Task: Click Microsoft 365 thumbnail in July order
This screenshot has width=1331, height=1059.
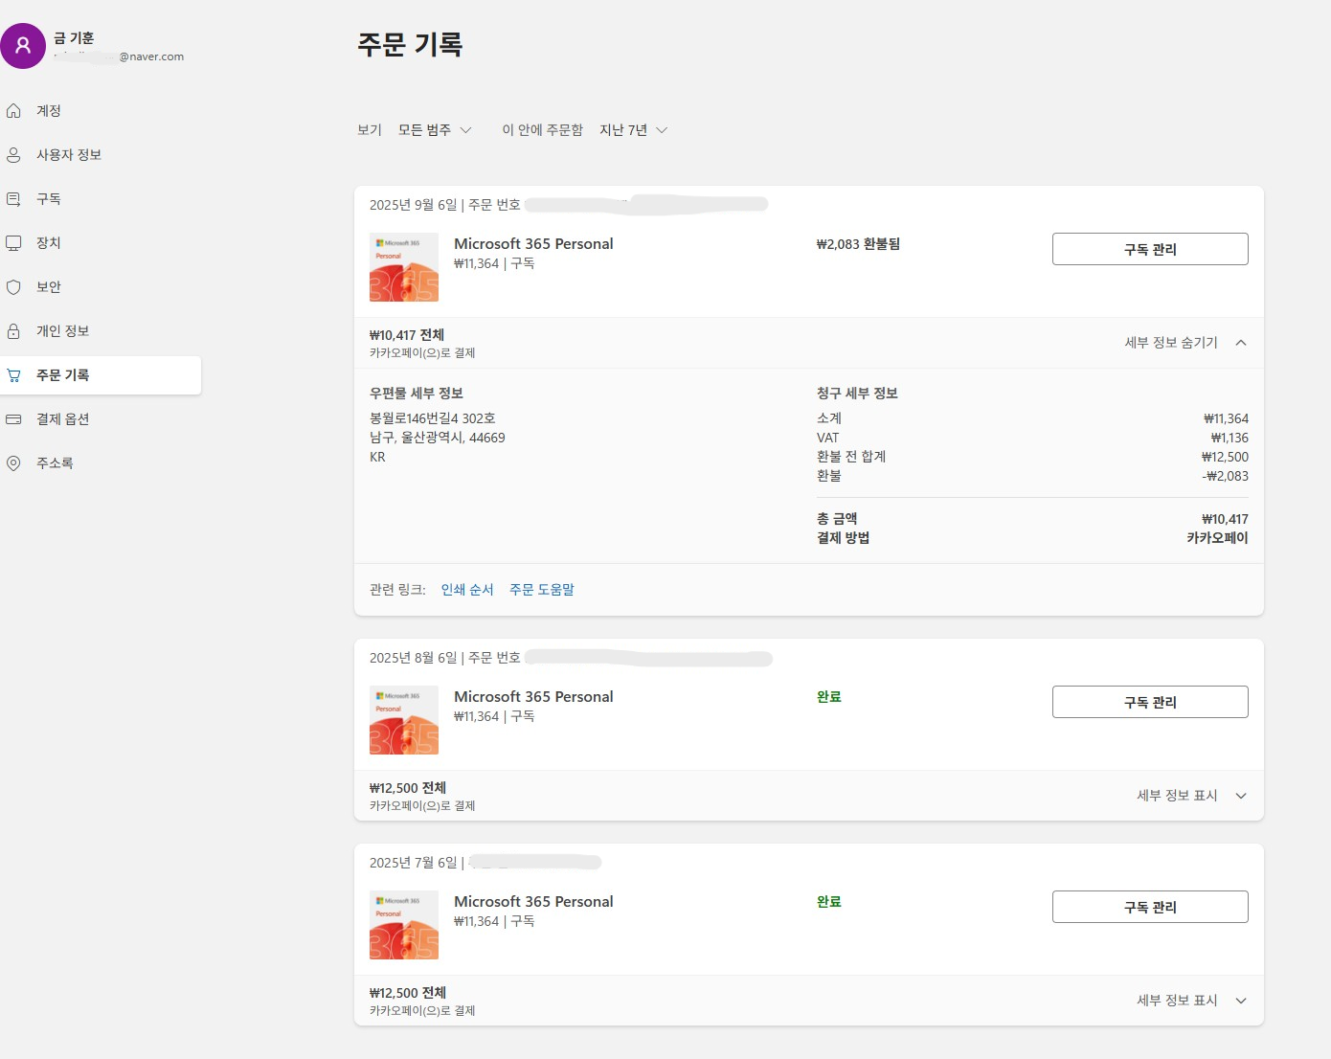Action: (404, 925)
